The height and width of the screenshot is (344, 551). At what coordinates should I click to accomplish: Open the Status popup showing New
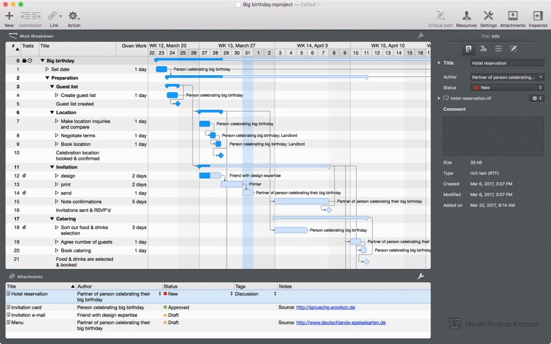[507, 88]
